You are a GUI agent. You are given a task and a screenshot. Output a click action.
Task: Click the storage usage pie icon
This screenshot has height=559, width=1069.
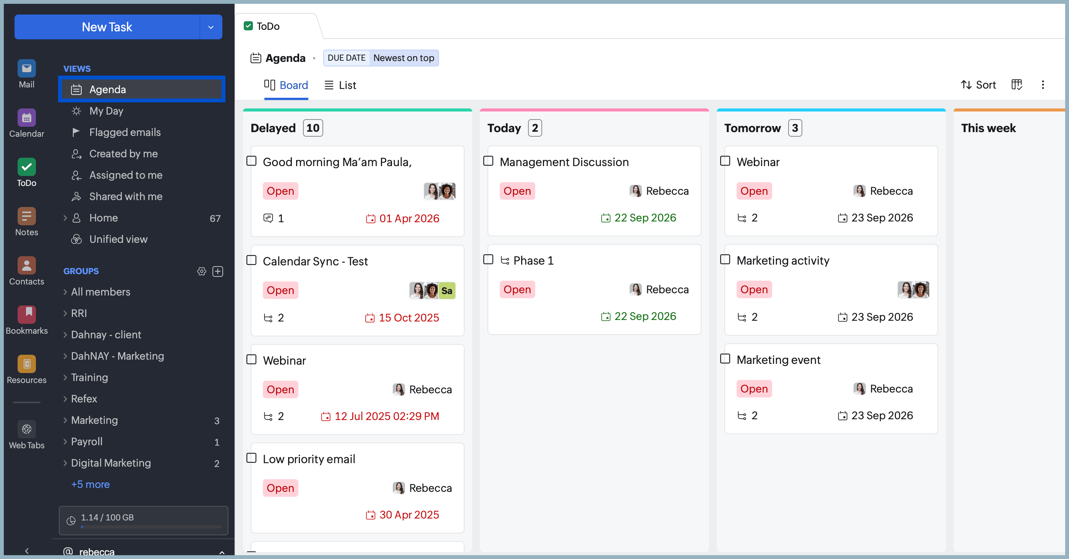click(71, 521)
